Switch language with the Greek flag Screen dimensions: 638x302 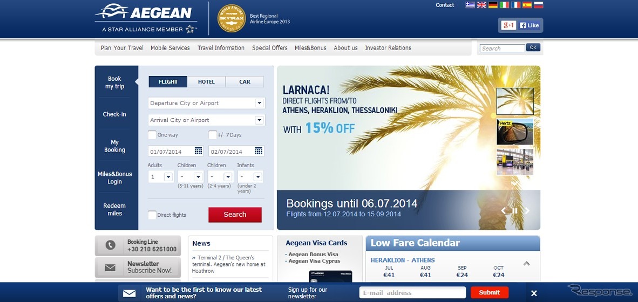[x=470, y=5]
